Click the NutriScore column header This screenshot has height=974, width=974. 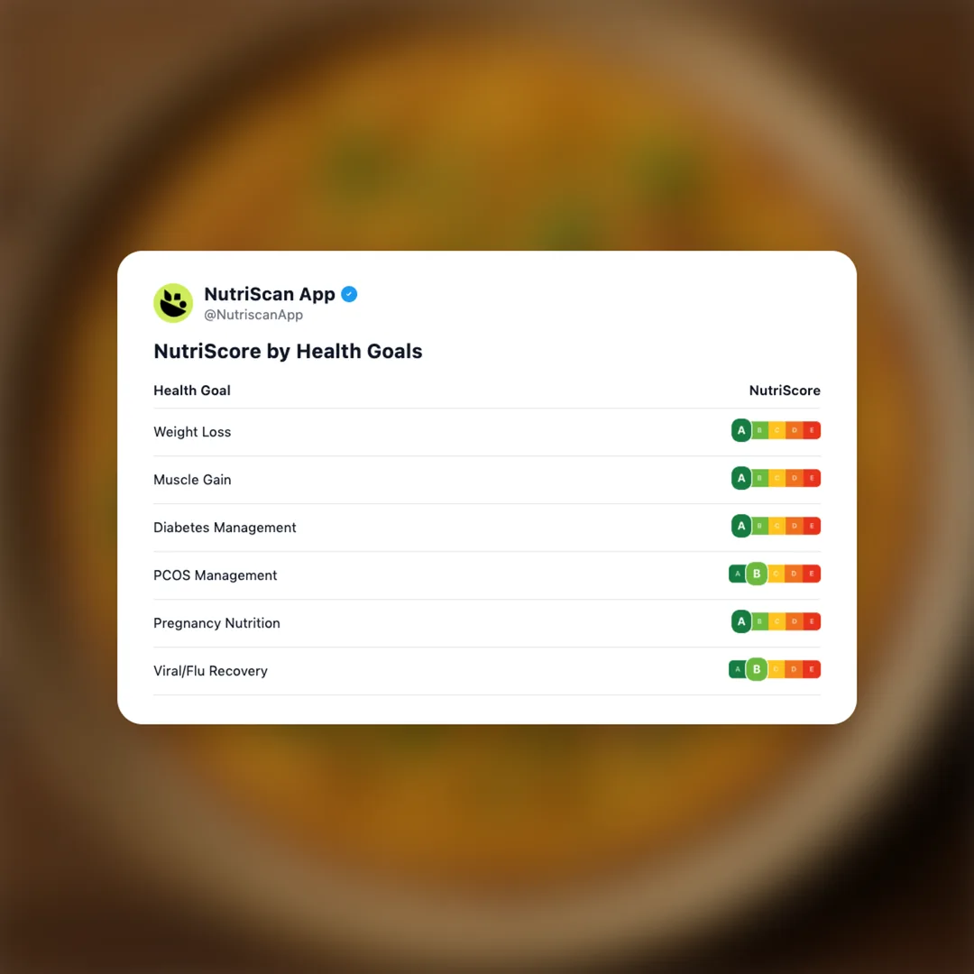(x=785, y=391)
